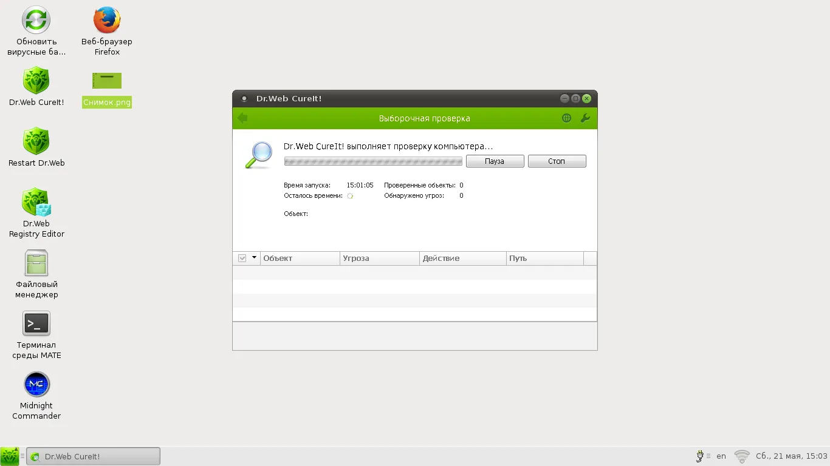This screenshot has height=466, width=830.
Task: Click the Restart Dr.Web desktop icon
Action: pos(36,142)
